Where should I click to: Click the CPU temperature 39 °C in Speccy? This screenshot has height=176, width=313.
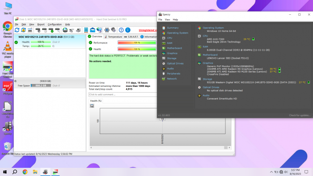point(246,39)
